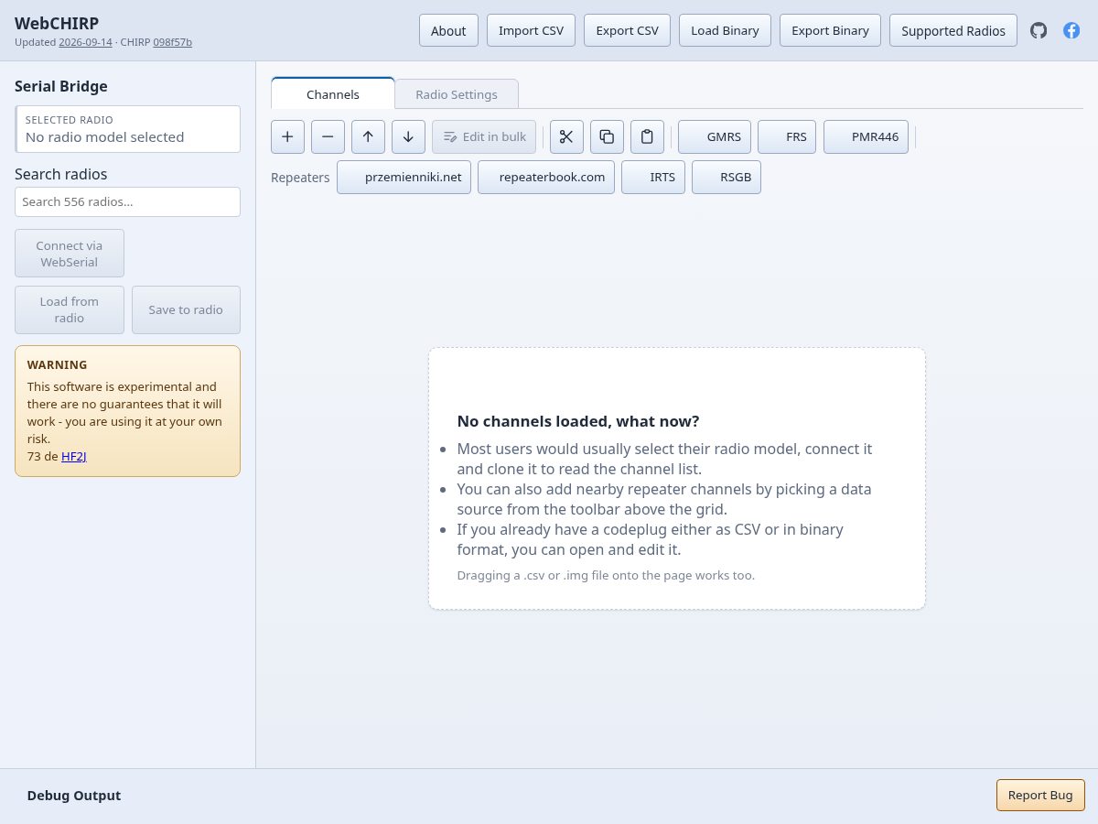Switch to the Channels tab
This screenshot has height=824, width=1098.
(x=333, y=94)
